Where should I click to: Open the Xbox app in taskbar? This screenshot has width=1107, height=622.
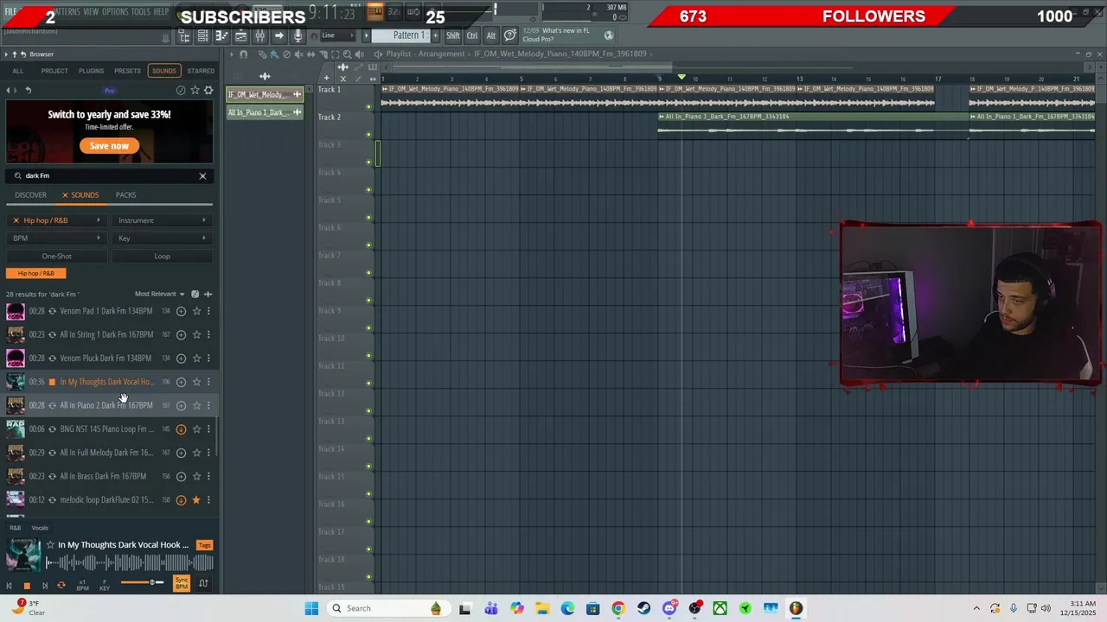coord(720,608)
